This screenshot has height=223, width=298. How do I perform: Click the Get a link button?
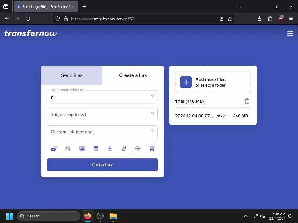102,165
